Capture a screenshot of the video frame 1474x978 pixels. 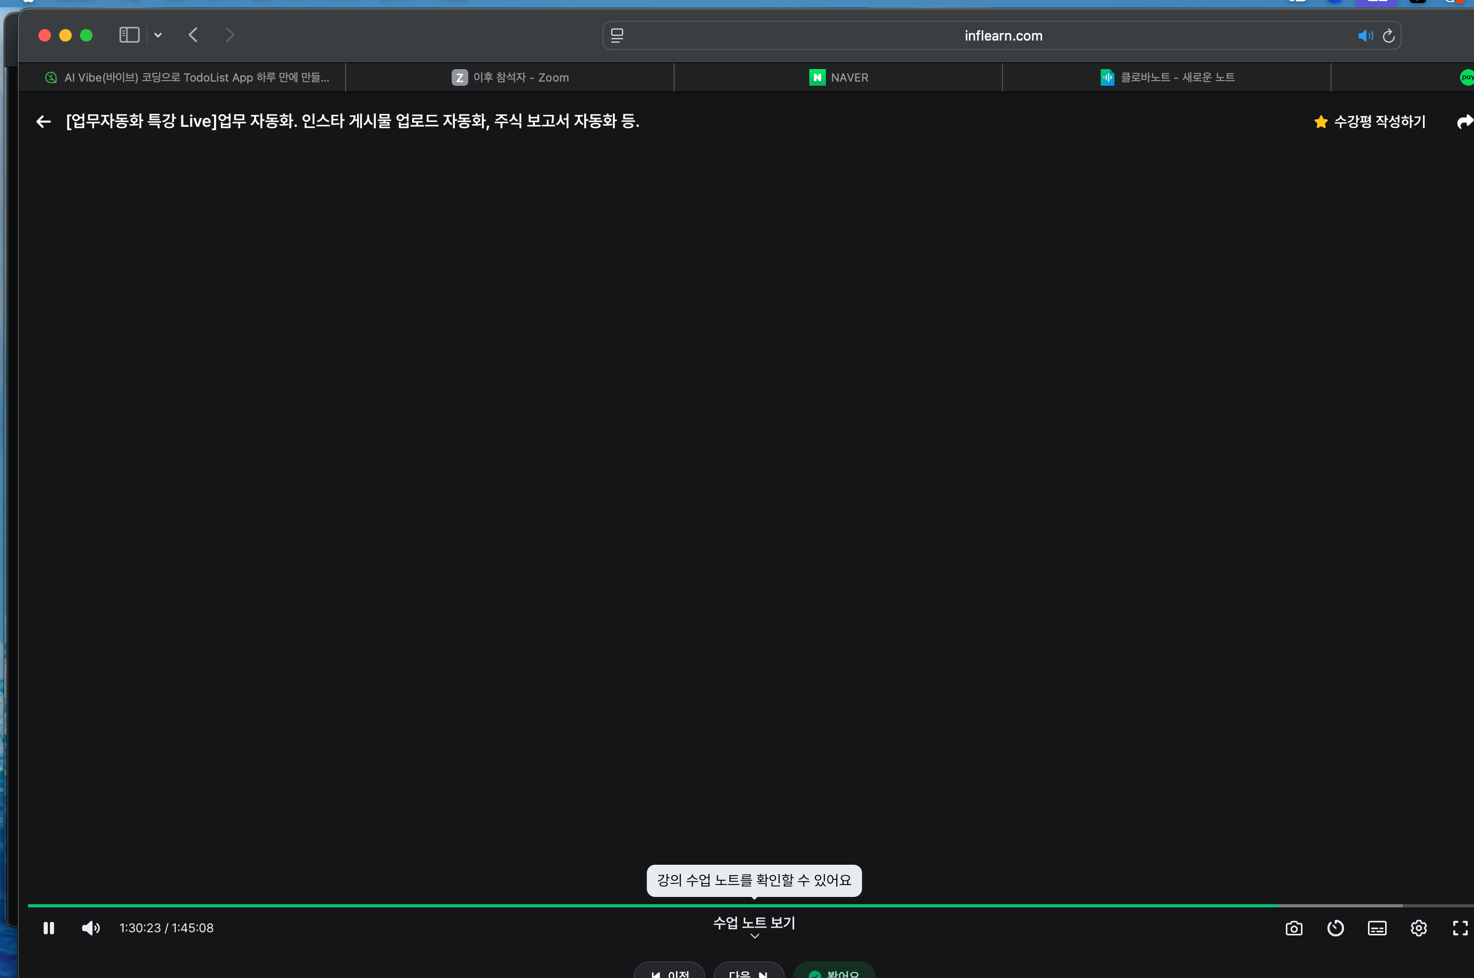click(x=1293, y=928)
